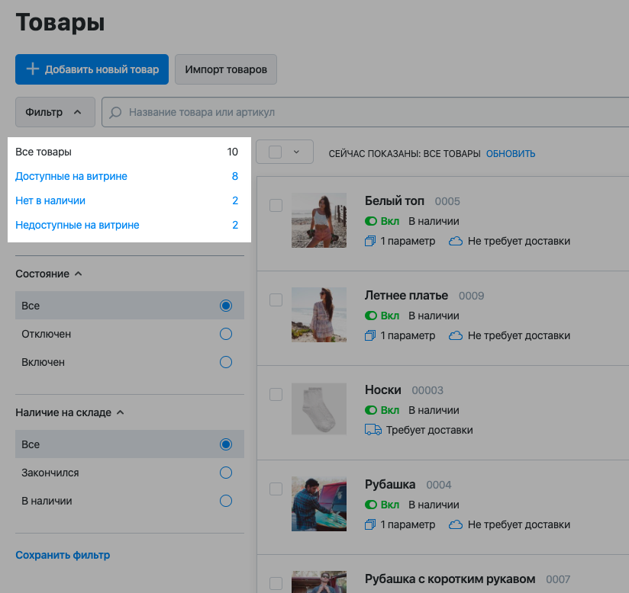Screen dimensions: 629x593
Task: Collapse the Наличие на складе section
Action: click(69, 412)
